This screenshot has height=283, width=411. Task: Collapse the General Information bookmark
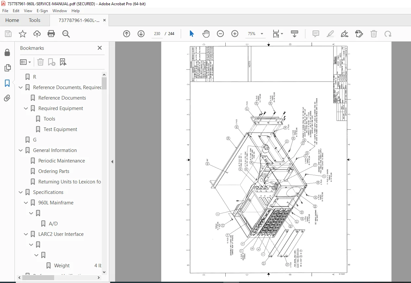coord(21,150)
